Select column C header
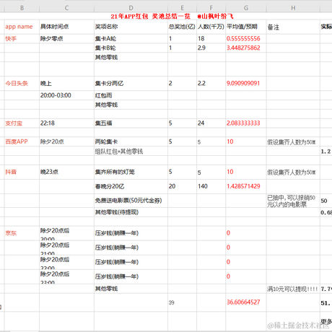332x332 pixels. point(66,8)
